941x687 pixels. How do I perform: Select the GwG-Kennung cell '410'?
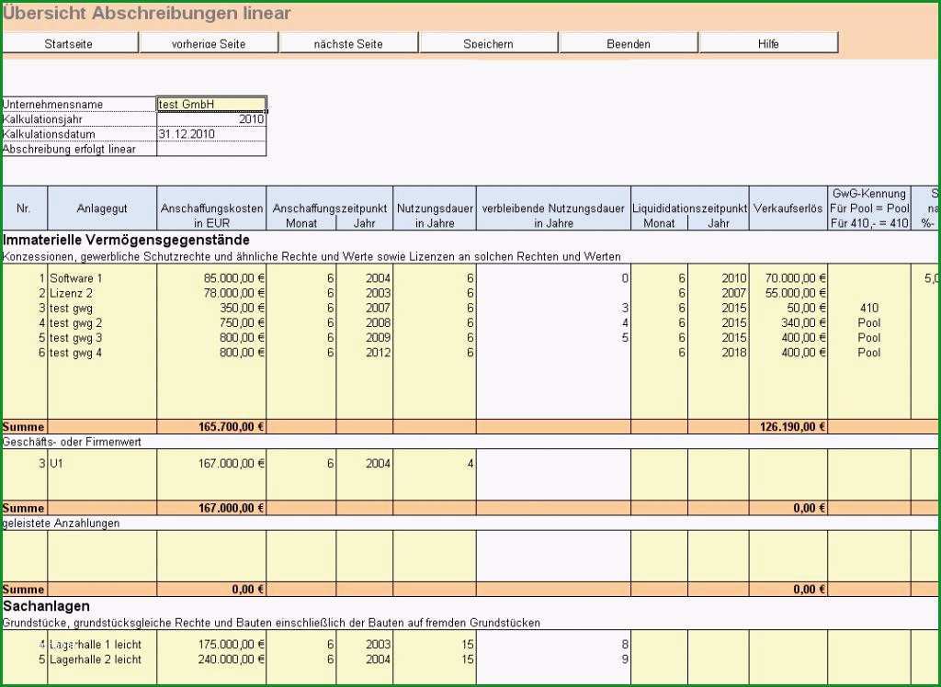point(869,309)
